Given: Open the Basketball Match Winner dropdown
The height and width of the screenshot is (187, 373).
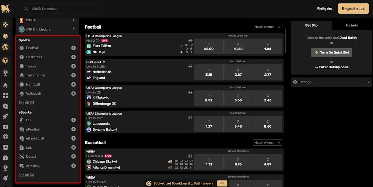Looking at the screenshot, I should pyautogui.click(x=268, y=143).
